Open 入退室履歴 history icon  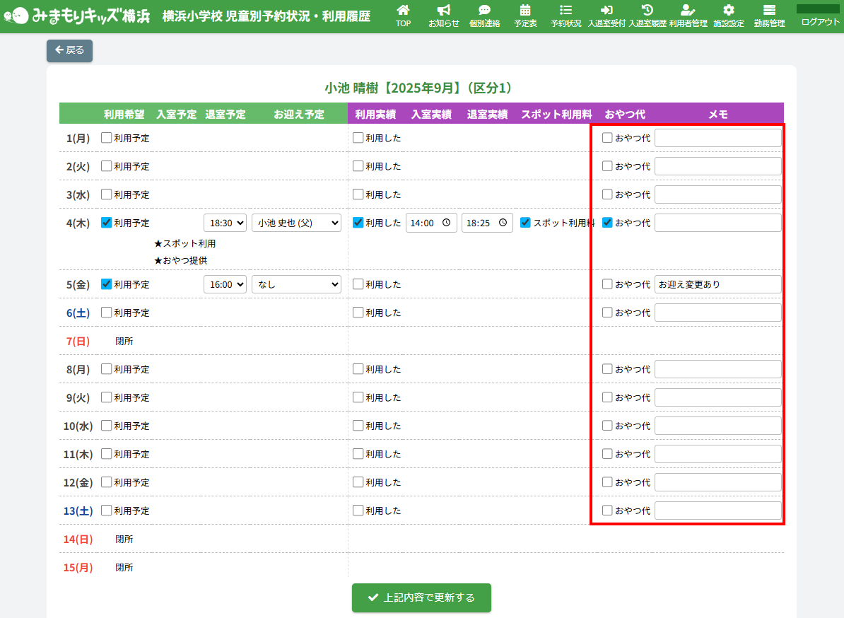(647, 16)
